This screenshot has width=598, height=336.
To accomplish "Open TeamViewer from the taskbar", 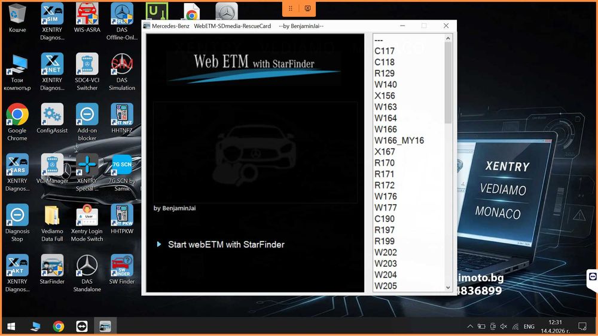I will click(82, 326).
